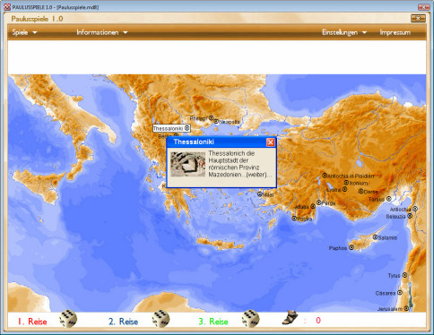The image size is (434, 335).
Task: Click the 1. Reise label
Action: tap(32, 322)
